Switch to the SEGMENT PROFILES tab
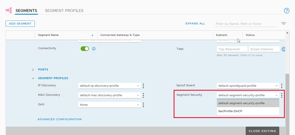Viewport: 295px width, 135px height. coord(64,11)
